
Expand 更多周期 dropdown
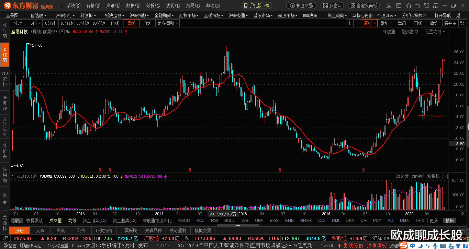click(168, 23)
